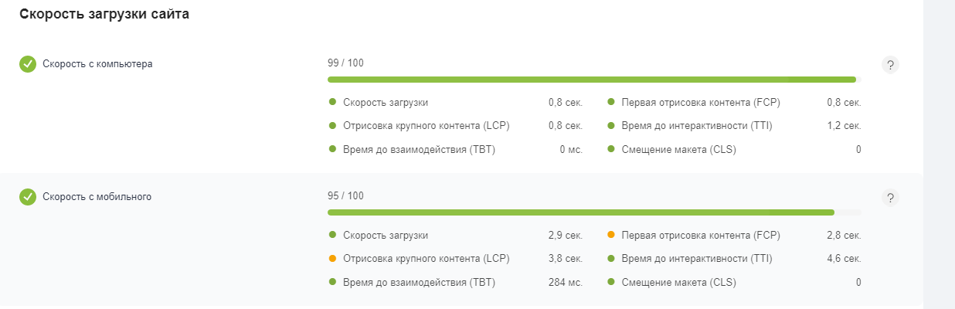Click the Скорость загрузки сайта heading
Viewport: 955px width, 309px height.
(x=104, y=15)
